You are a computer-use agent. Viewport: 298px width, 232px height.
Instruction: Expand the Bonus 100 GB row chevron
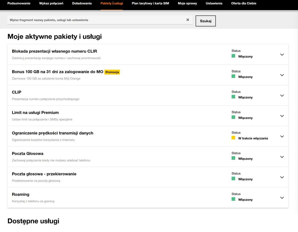(x=282, y=75)
